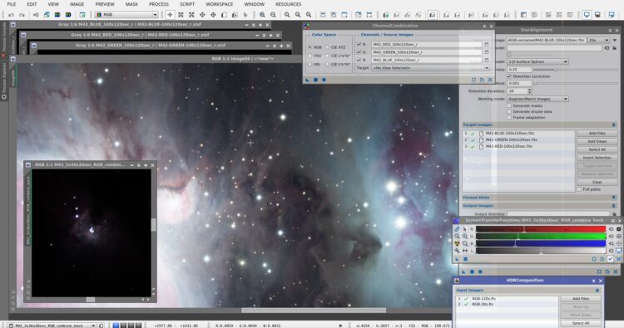624x328 pixels.
Task: Open the SCRIPT menu
Action: (187, 4)
